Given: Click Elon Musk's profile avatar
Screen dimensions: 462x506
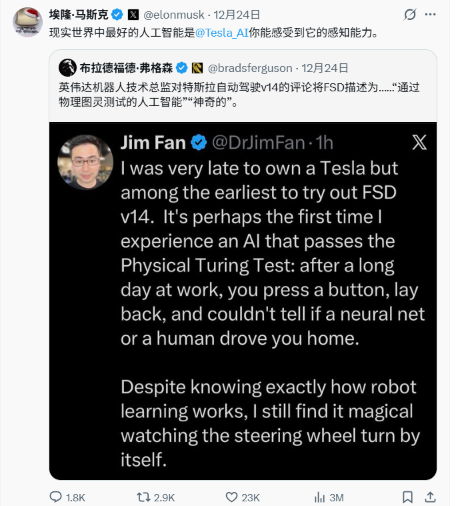Looking at the screenshot, I should click(x=27, y=22).
